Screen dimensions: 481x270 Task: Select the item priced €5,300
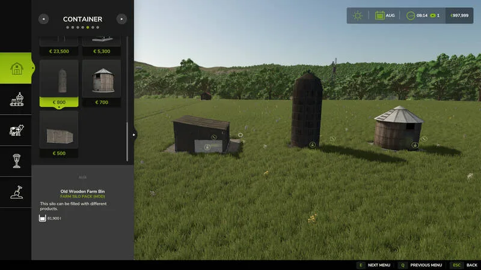point(102,46)
